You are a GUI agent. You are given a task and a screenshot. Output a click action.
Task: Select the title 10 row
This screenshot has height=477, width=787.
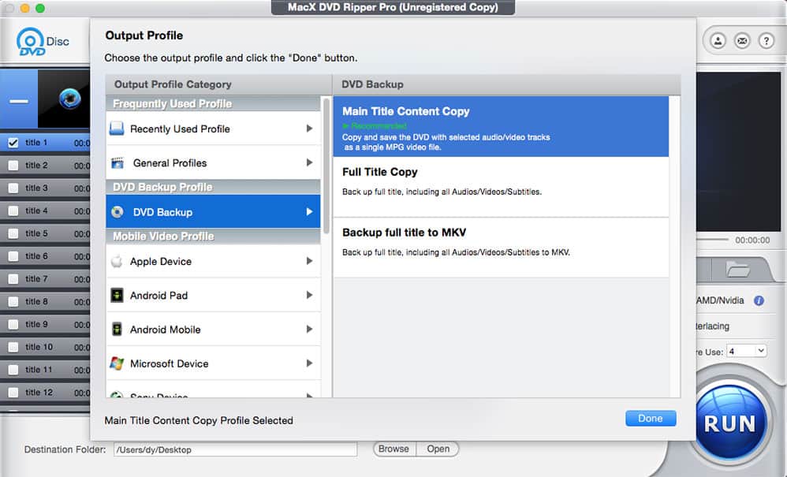[x=45, y=347]
